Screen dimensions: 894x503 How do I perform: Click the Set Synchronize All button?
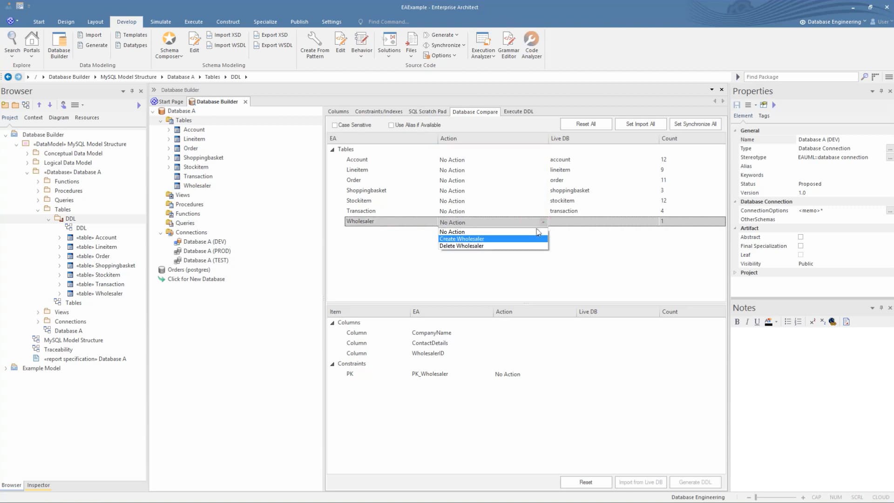pos(695,124)
